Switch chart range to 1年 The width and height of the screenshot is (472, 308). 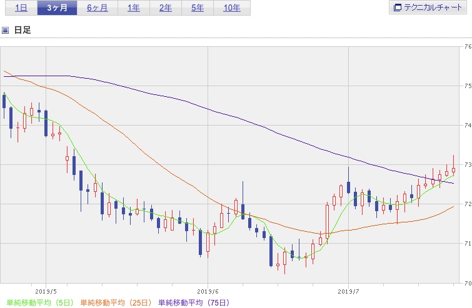[x=134, y=8]
